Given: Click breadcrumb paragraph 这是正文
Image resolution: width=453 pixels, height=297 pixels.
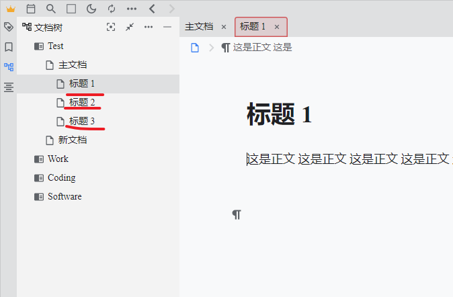Looking at the screenshot, I should pyautogui.click(x=257, y=48).
